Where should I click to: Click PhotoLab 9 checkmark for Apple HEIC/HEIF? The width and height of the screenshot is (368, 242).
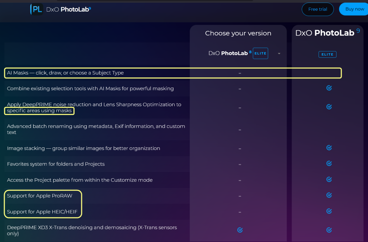click(329, 211)
